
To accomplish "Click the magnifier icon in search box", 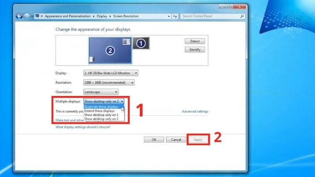I will pyautogui.click(x=242, y=16).
